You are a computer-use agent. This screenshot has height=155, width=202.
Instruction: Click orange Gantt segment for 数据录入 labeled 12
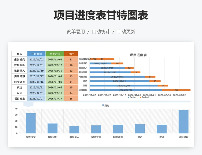[129, 68]
